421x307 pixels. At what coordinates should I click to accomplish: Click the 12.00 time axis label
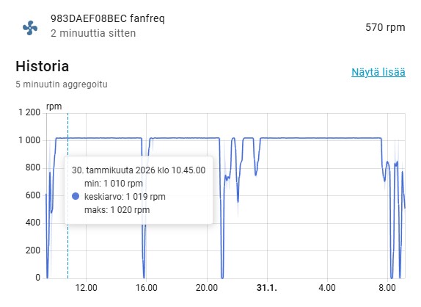(x=87, y=288)
